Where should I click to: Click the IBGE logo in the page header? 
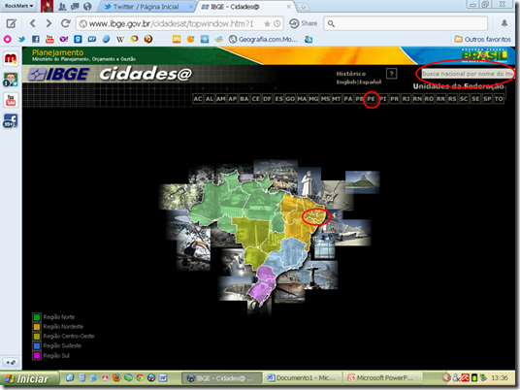click(59, 75)
